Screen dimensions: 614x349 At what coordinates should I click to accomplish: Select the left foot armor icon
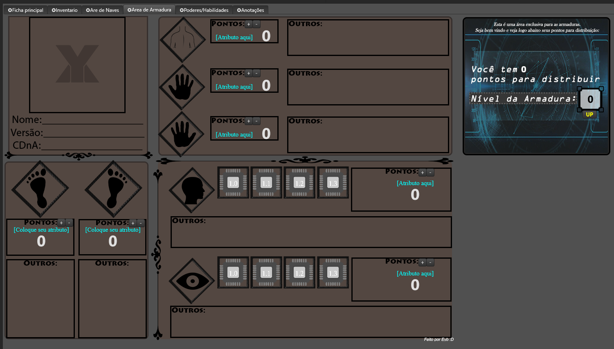click(40, 189)
